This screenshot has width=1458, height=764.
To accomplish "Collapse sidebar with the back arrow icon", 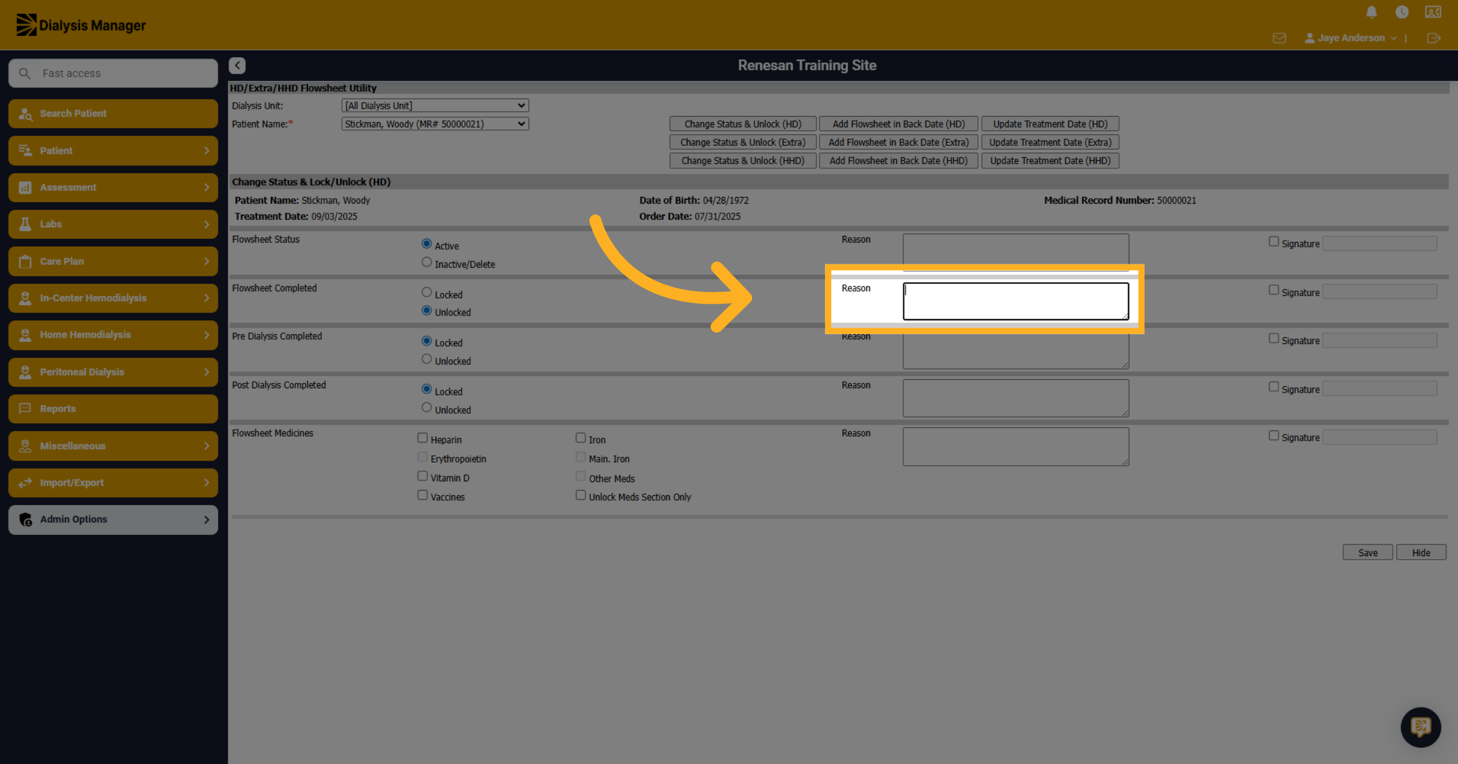I will [x=238, y=65].
